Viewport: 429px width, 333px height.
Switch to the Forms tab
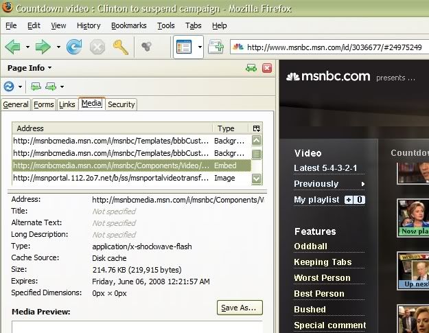44,104
